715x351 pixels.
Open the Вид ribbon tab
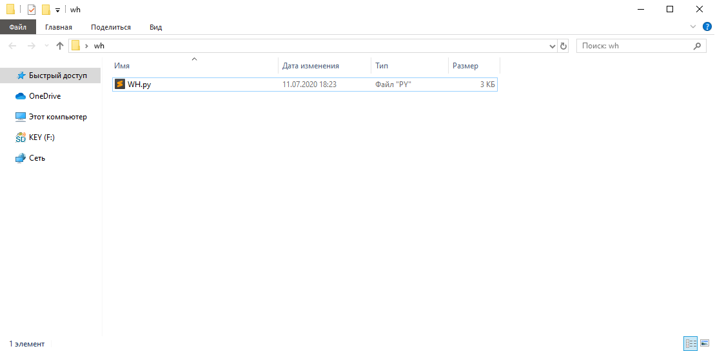[156, 27]
